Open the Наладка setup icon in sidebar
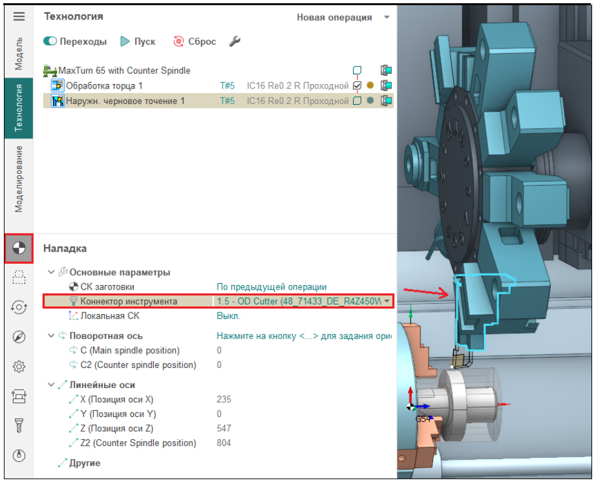 [x=19, y=248]
